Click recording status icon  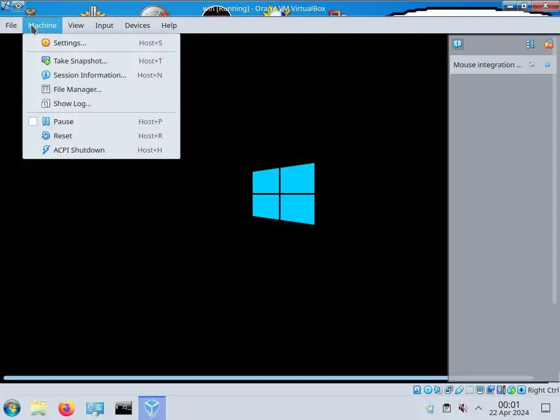pos(491,389)
